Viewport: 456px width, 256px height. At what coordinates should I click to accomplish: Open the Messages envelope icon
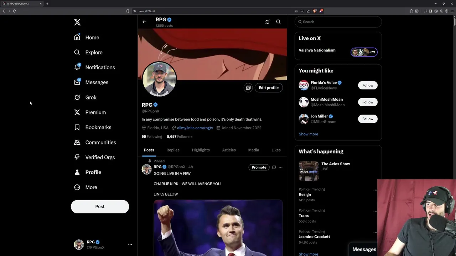(x=77, y=82)
